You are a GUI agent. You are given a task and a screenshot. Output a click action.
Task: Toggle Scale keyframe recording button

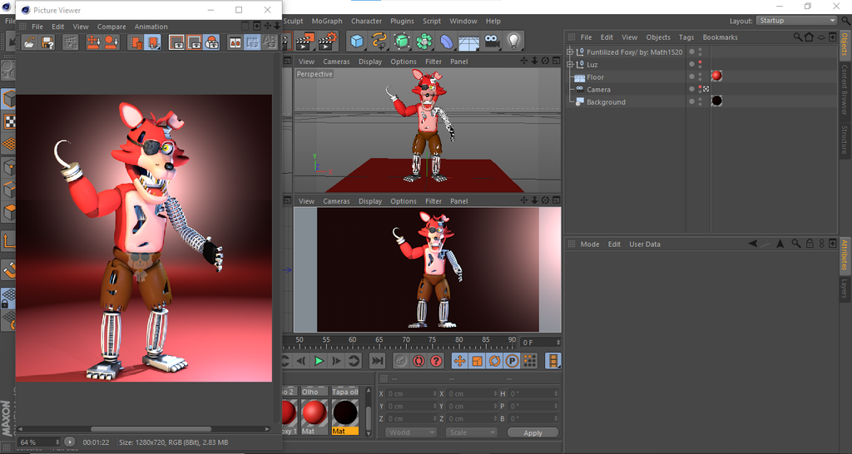click(x=477, y=361)
